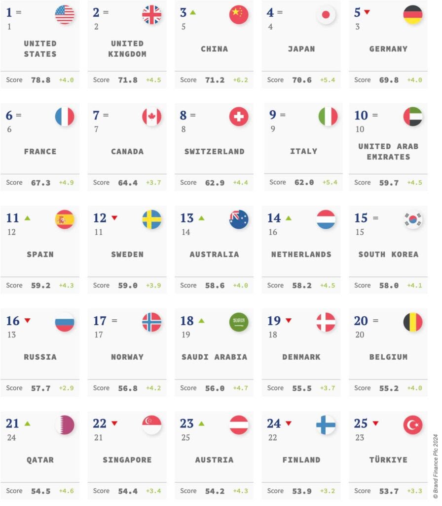Click Spain's score change +4.3
Viewport: 442px width, 506px height.
click(66, 286)
